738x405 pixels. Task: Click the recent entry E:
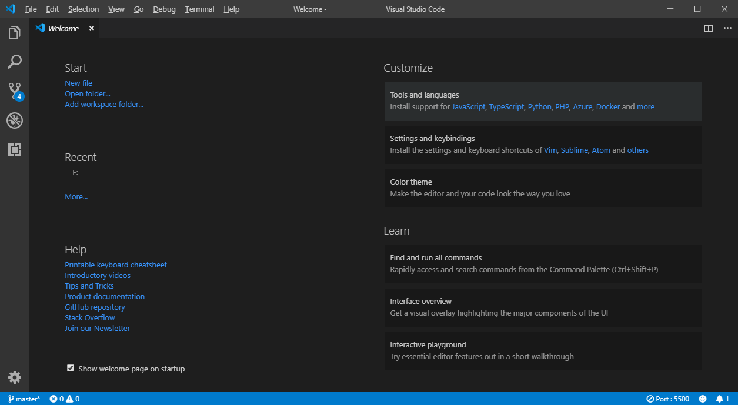pyautogui.click(x=75, y=173)
